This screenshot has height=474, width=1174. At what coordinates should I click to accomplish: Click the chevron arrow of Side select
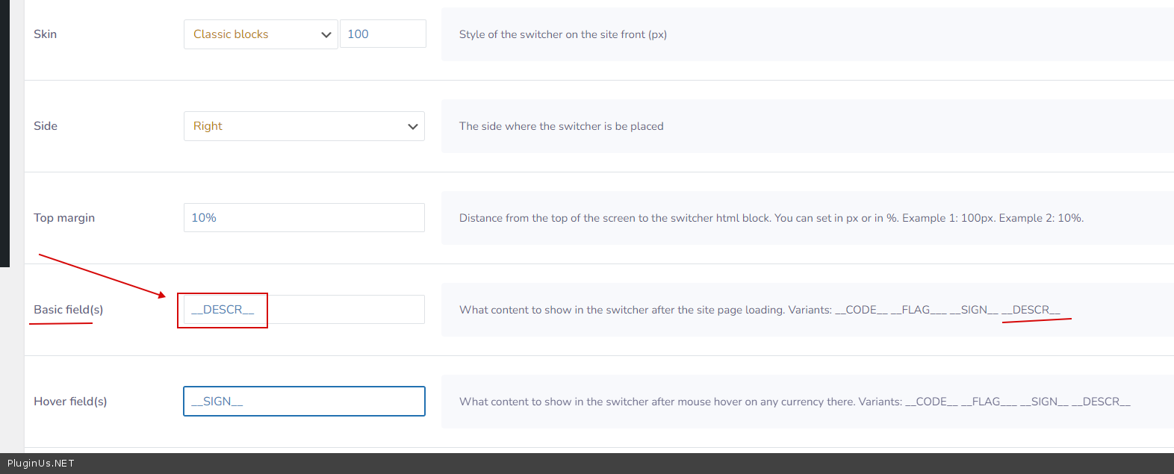click(x=412, y=127)
